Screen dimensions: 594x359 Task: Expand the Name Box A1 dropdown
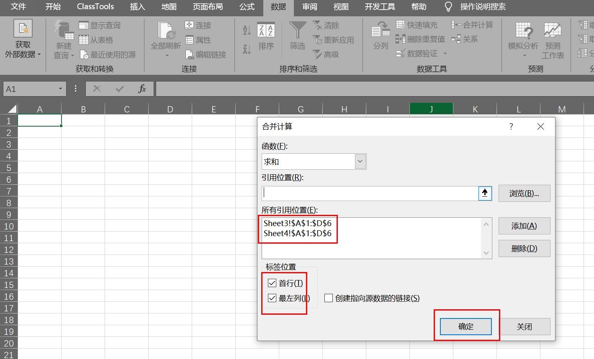point(60,89)
